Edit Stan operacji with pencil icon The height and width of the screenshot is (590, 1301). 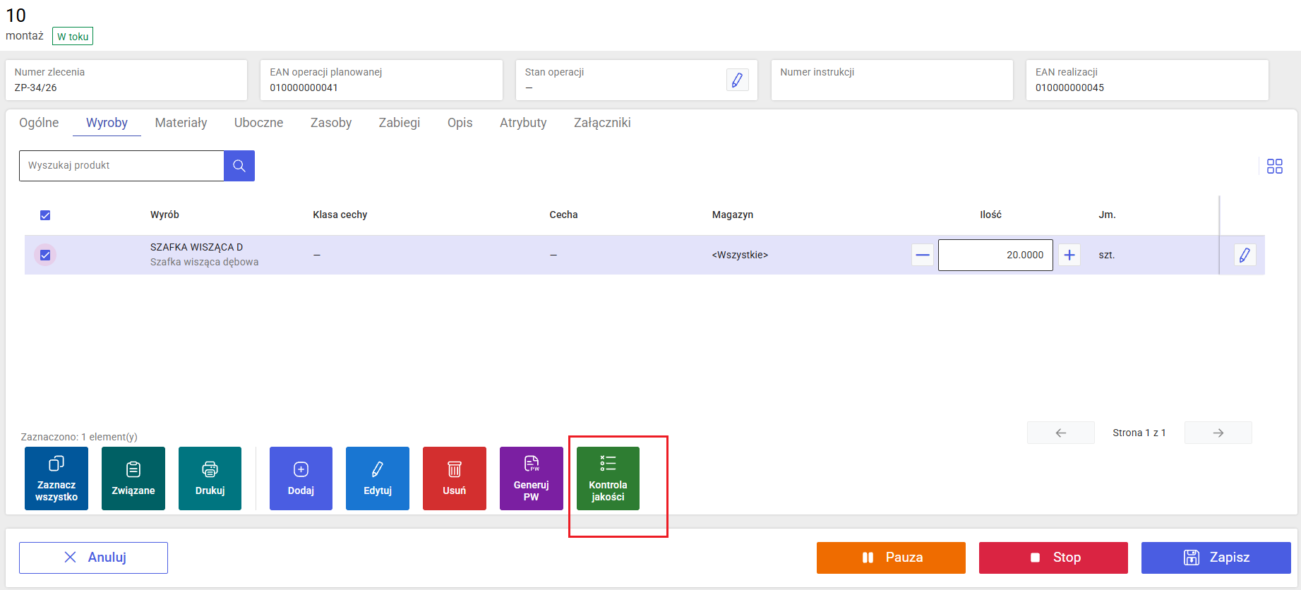737,80
